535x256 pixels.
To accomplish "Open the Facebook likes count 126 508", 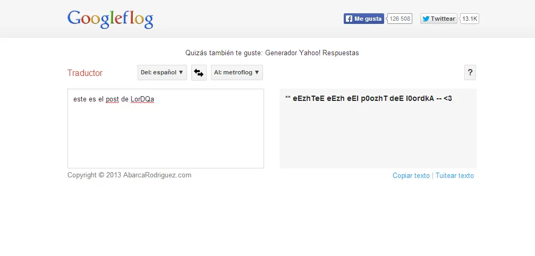I will tap(400, 19).
